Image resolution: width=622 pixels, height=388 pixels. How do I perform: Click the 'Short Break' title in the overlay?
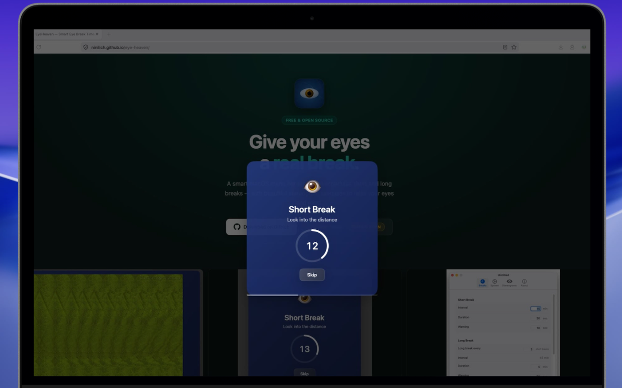[312, 209]
